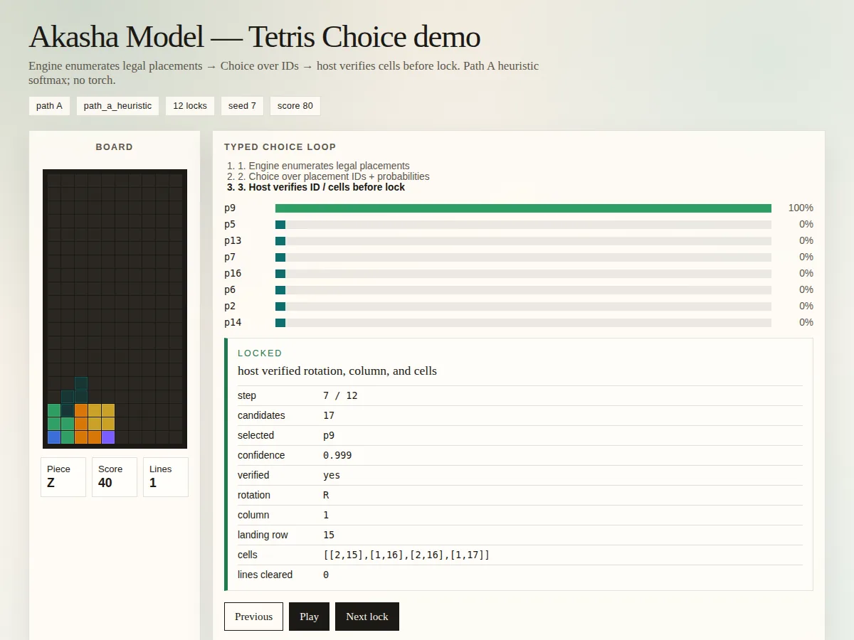Select the 'path_a_heuristic' chip
The image size is (854, 640).
[117, 106]
